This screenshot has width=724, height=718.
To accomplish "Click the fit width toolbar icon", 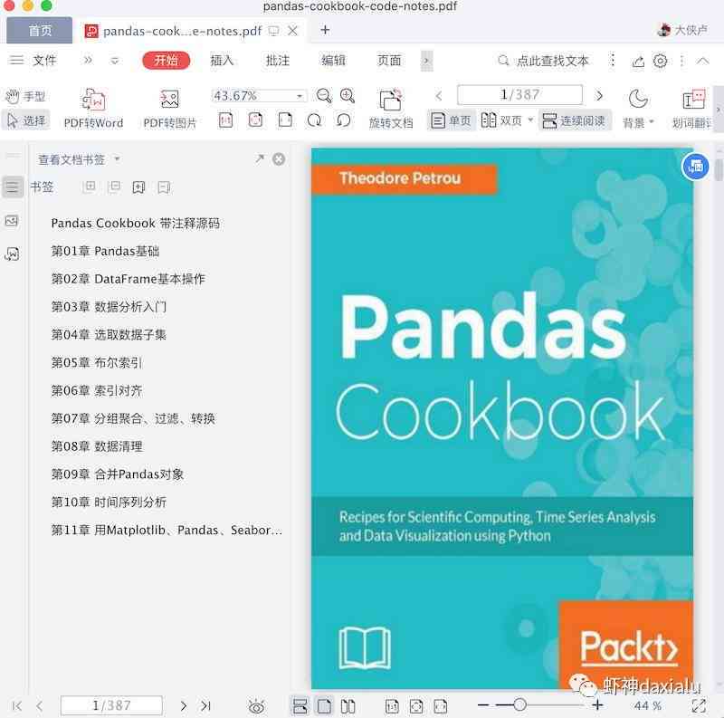I will [285, 120].
